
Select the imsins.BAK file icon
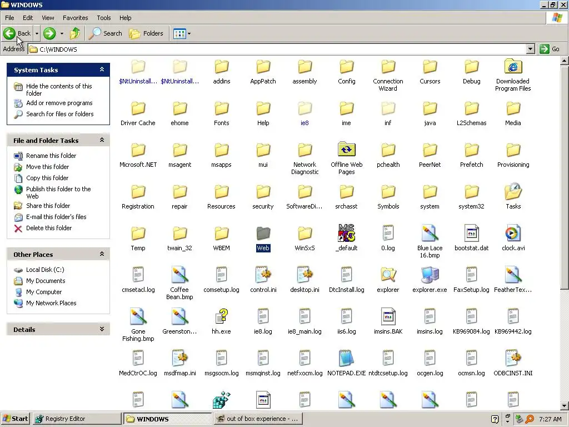[388, 316]
